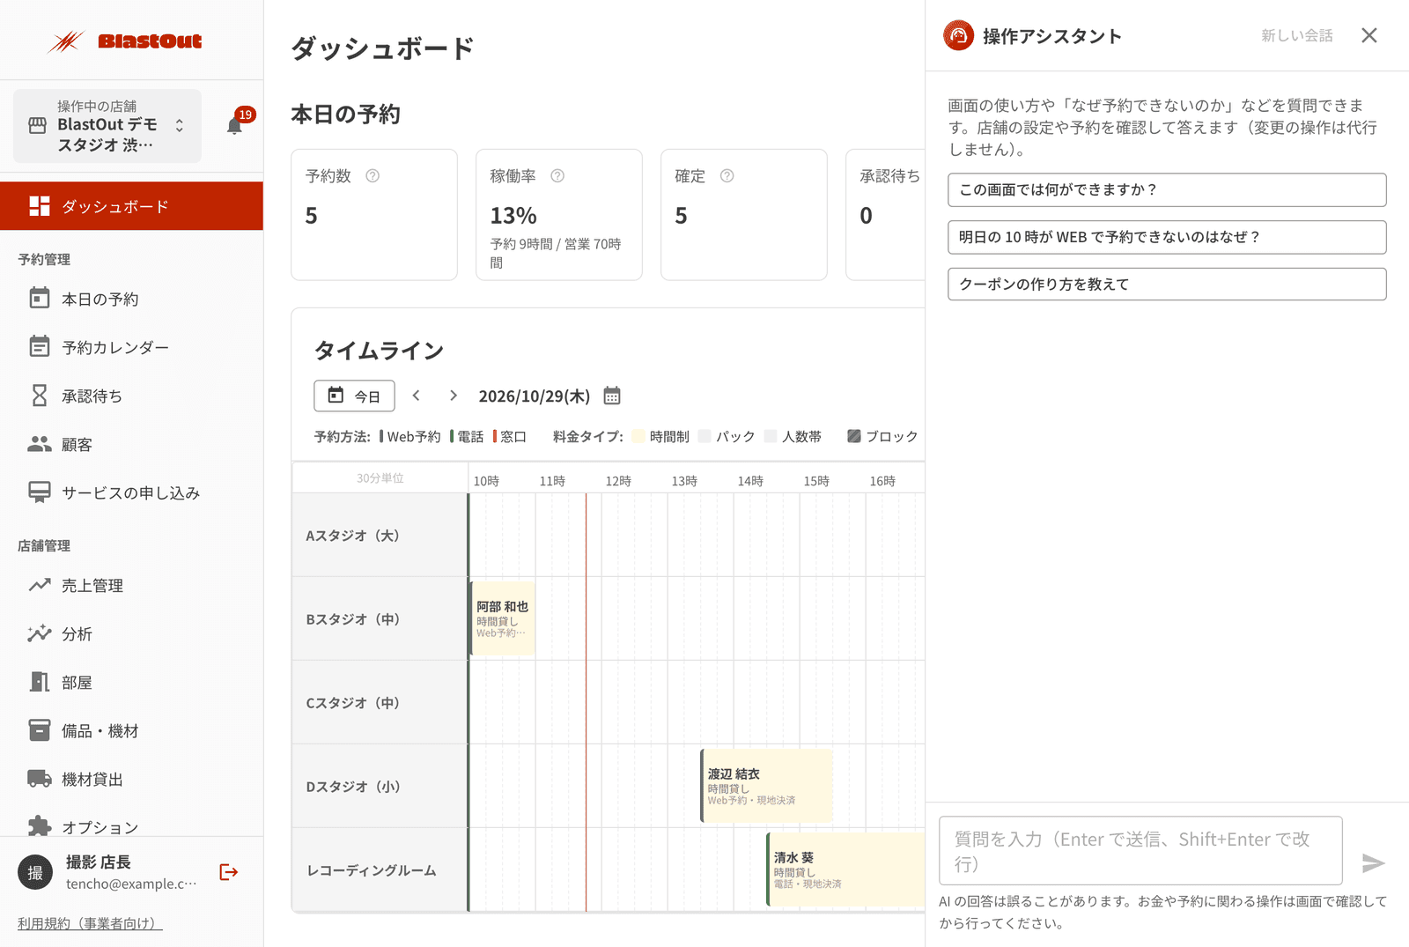Click the Cスタジオ（中） row label
This screenshot has height=947, width=1409.
[x=353, y=703]
